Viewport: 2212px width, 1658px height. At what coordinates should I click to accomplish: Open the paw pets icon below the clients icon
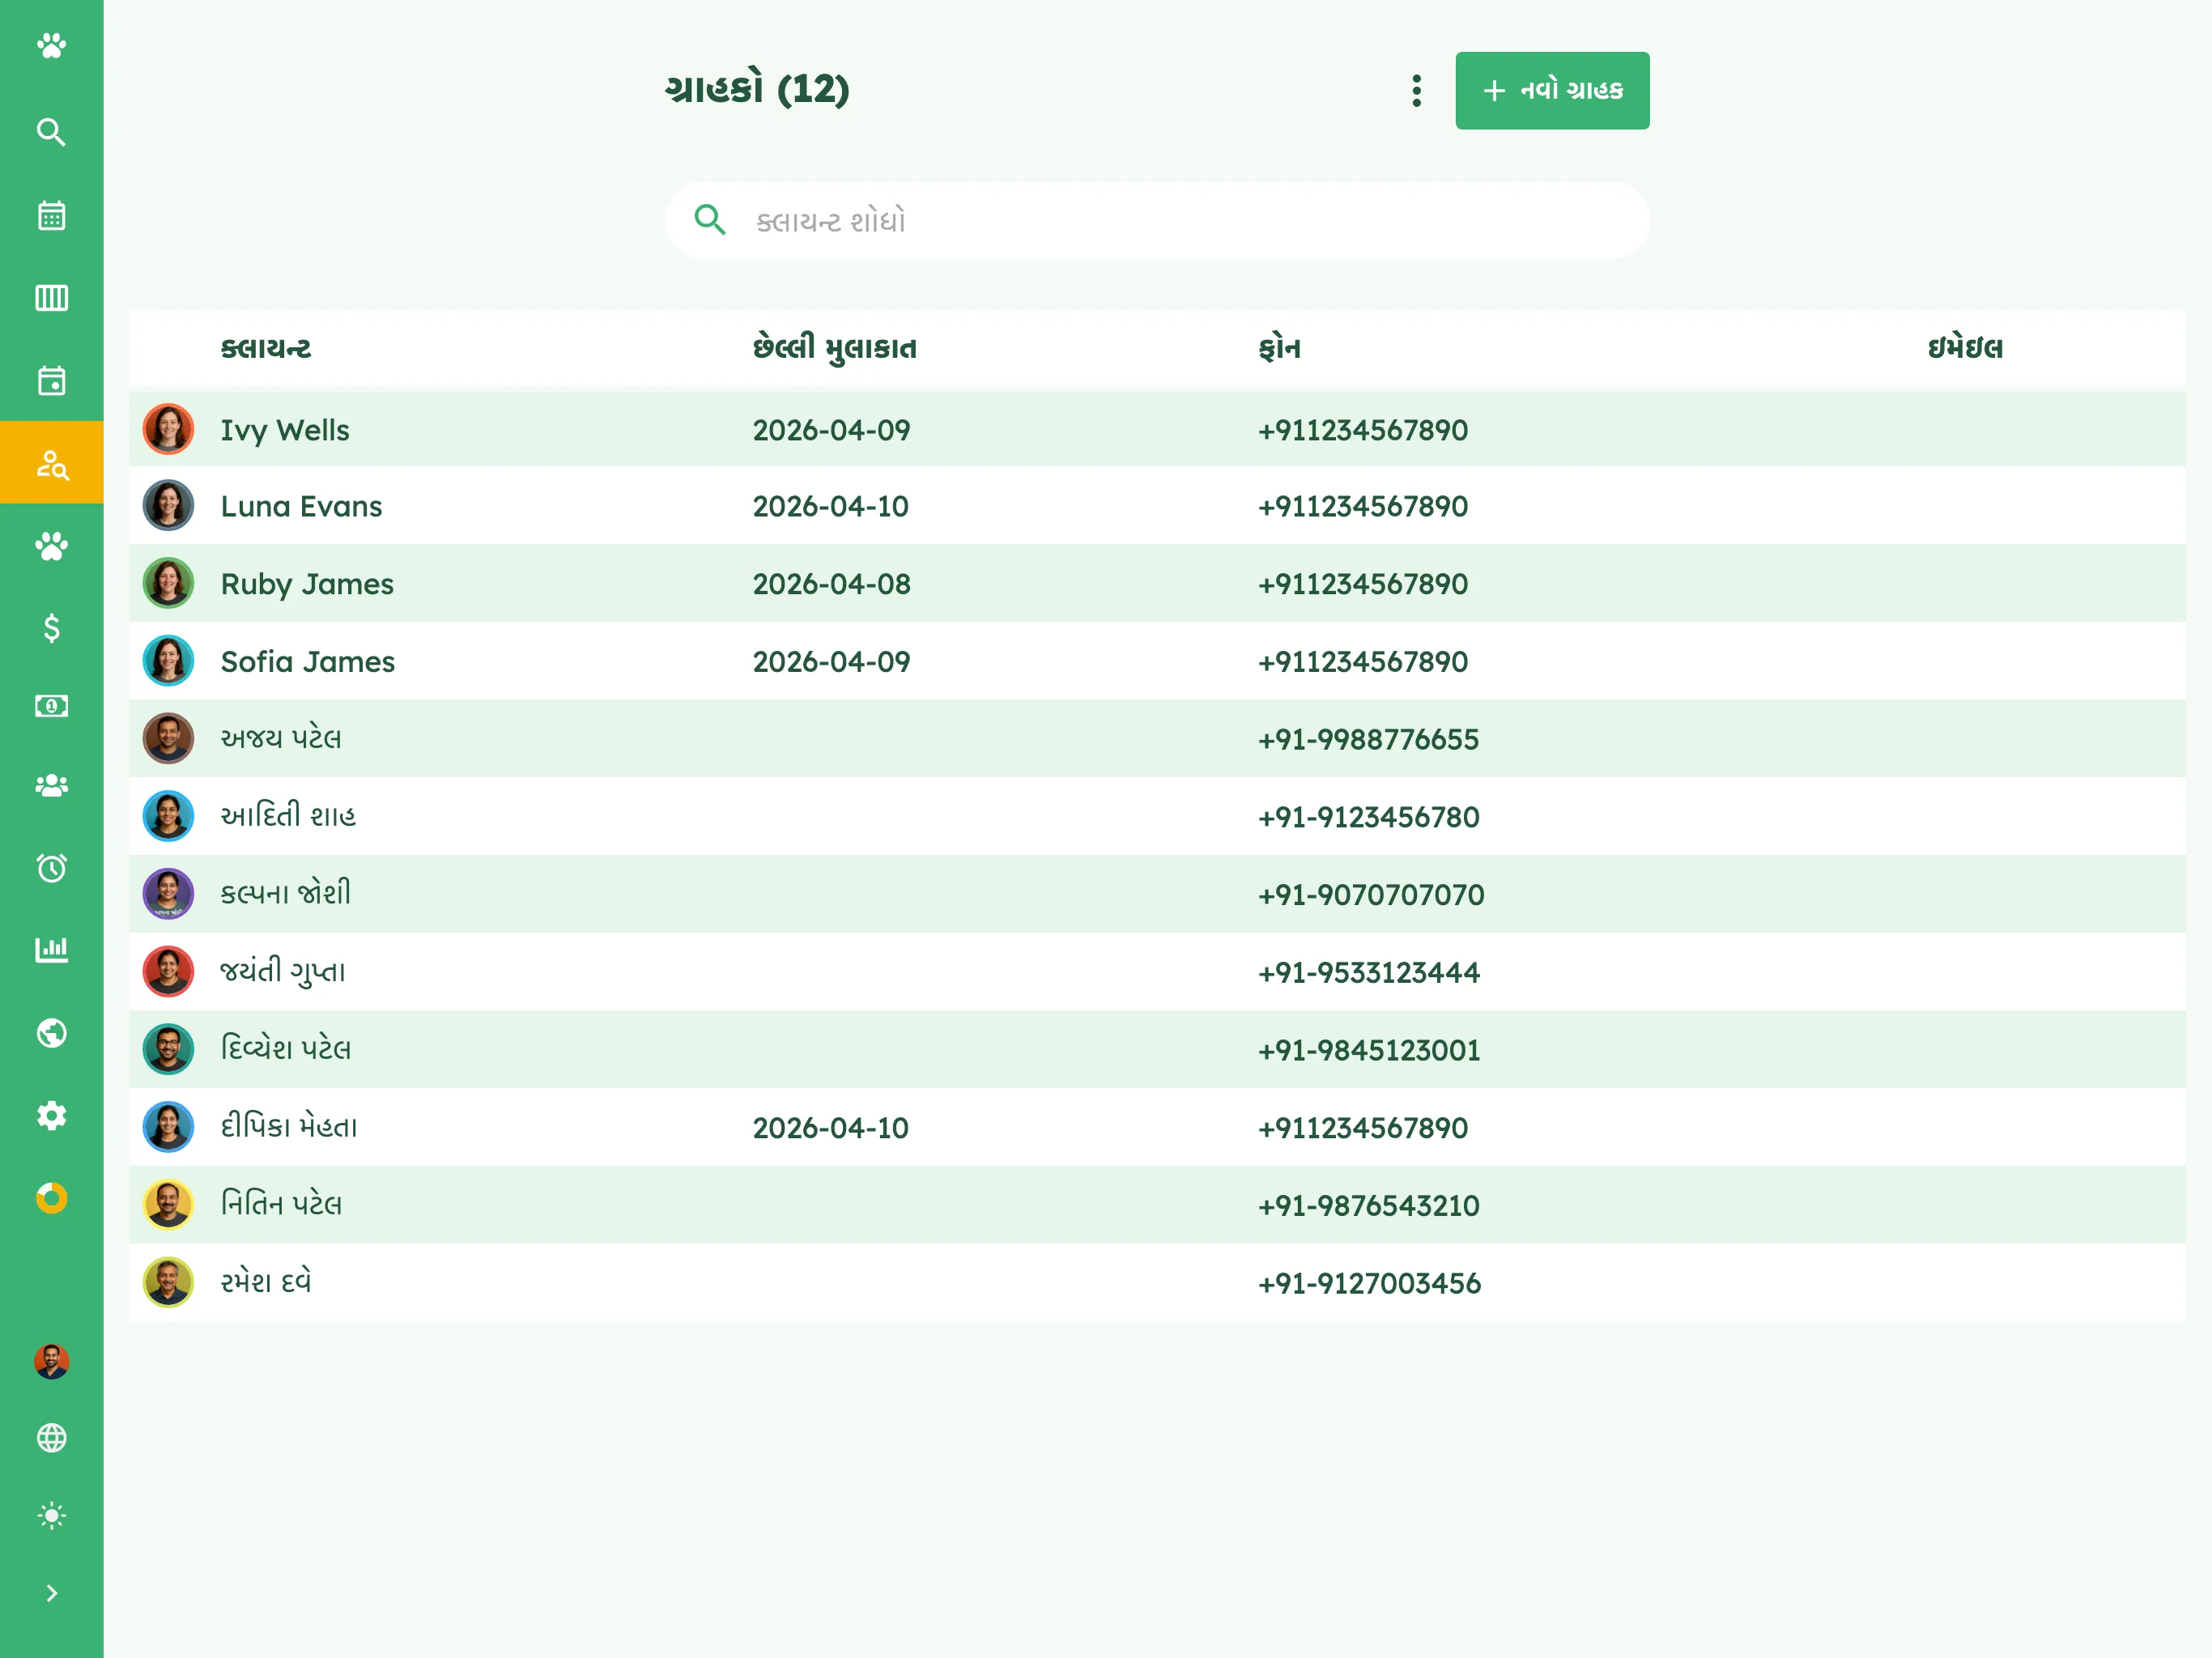tap(51, 546)
